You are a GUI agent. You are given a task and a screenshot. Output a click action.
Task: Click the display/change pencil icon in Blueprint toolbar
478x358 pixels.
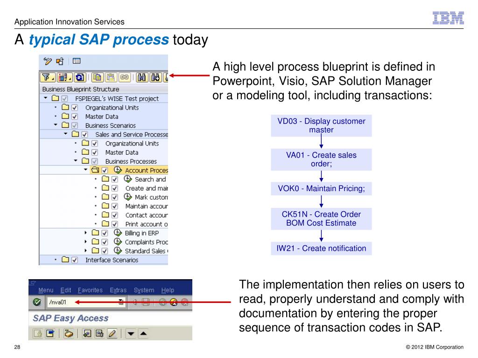pyautogui.click(x=47, y=61)
